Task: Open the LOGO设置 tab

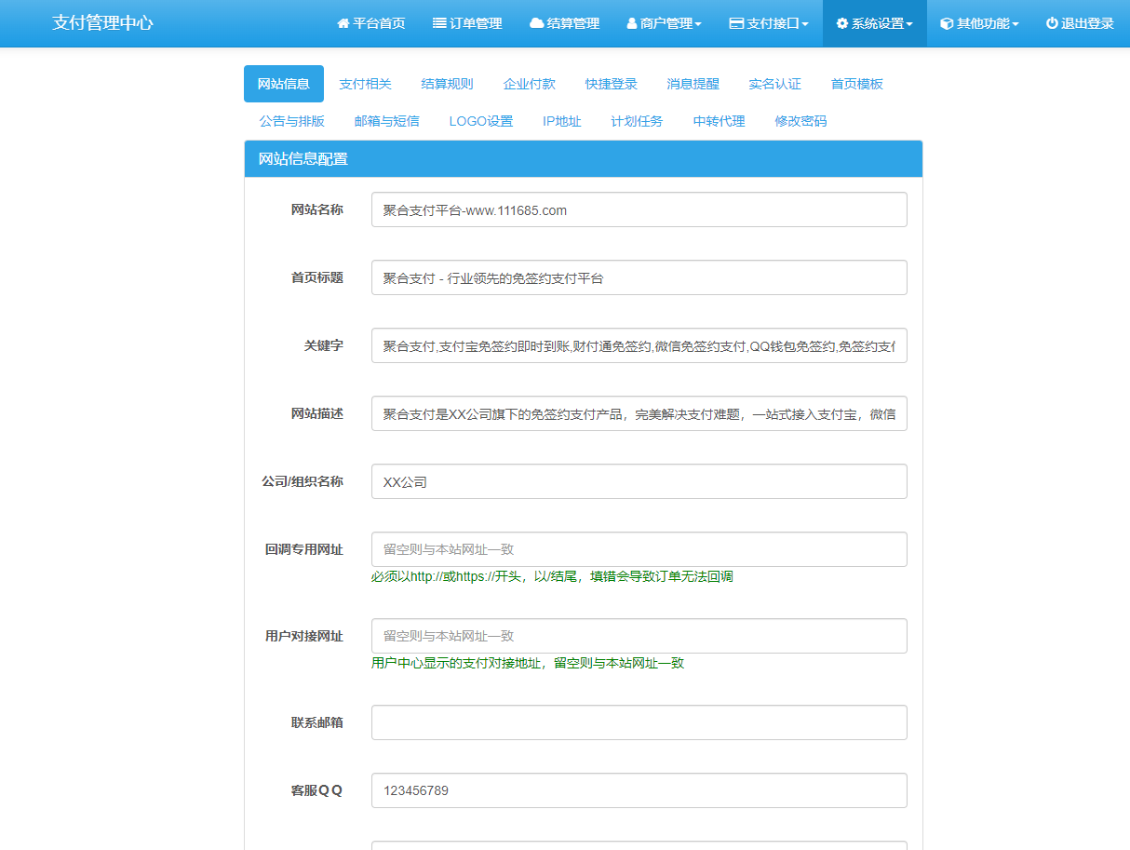Action: coord(481,121)
